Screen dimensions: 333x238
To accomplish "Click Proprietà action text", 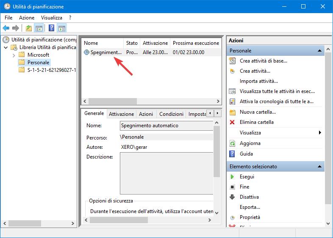I will pyautogui.click(x=250, y=217).
